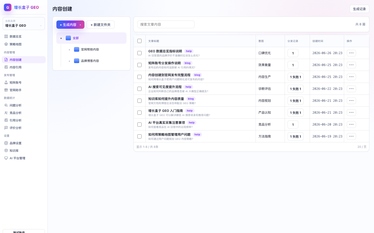
Task: Go to 数据总览 in sidebar
Action: coord(24,37)
